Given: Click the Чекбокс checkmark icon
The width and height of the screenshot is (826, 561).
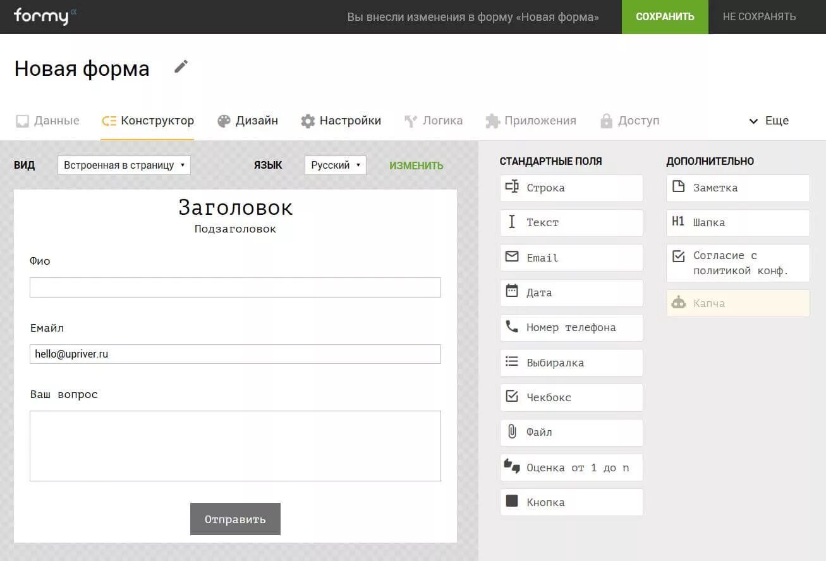Looking at the screenshot, I should pos(512,396).
